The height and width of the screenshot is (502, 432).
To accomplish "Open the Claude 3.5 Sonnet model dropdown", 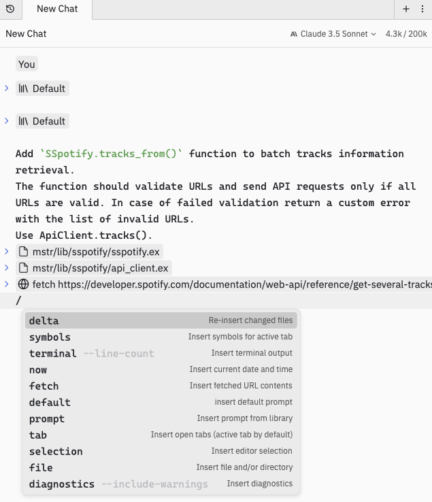I will (x=333, y=34).
